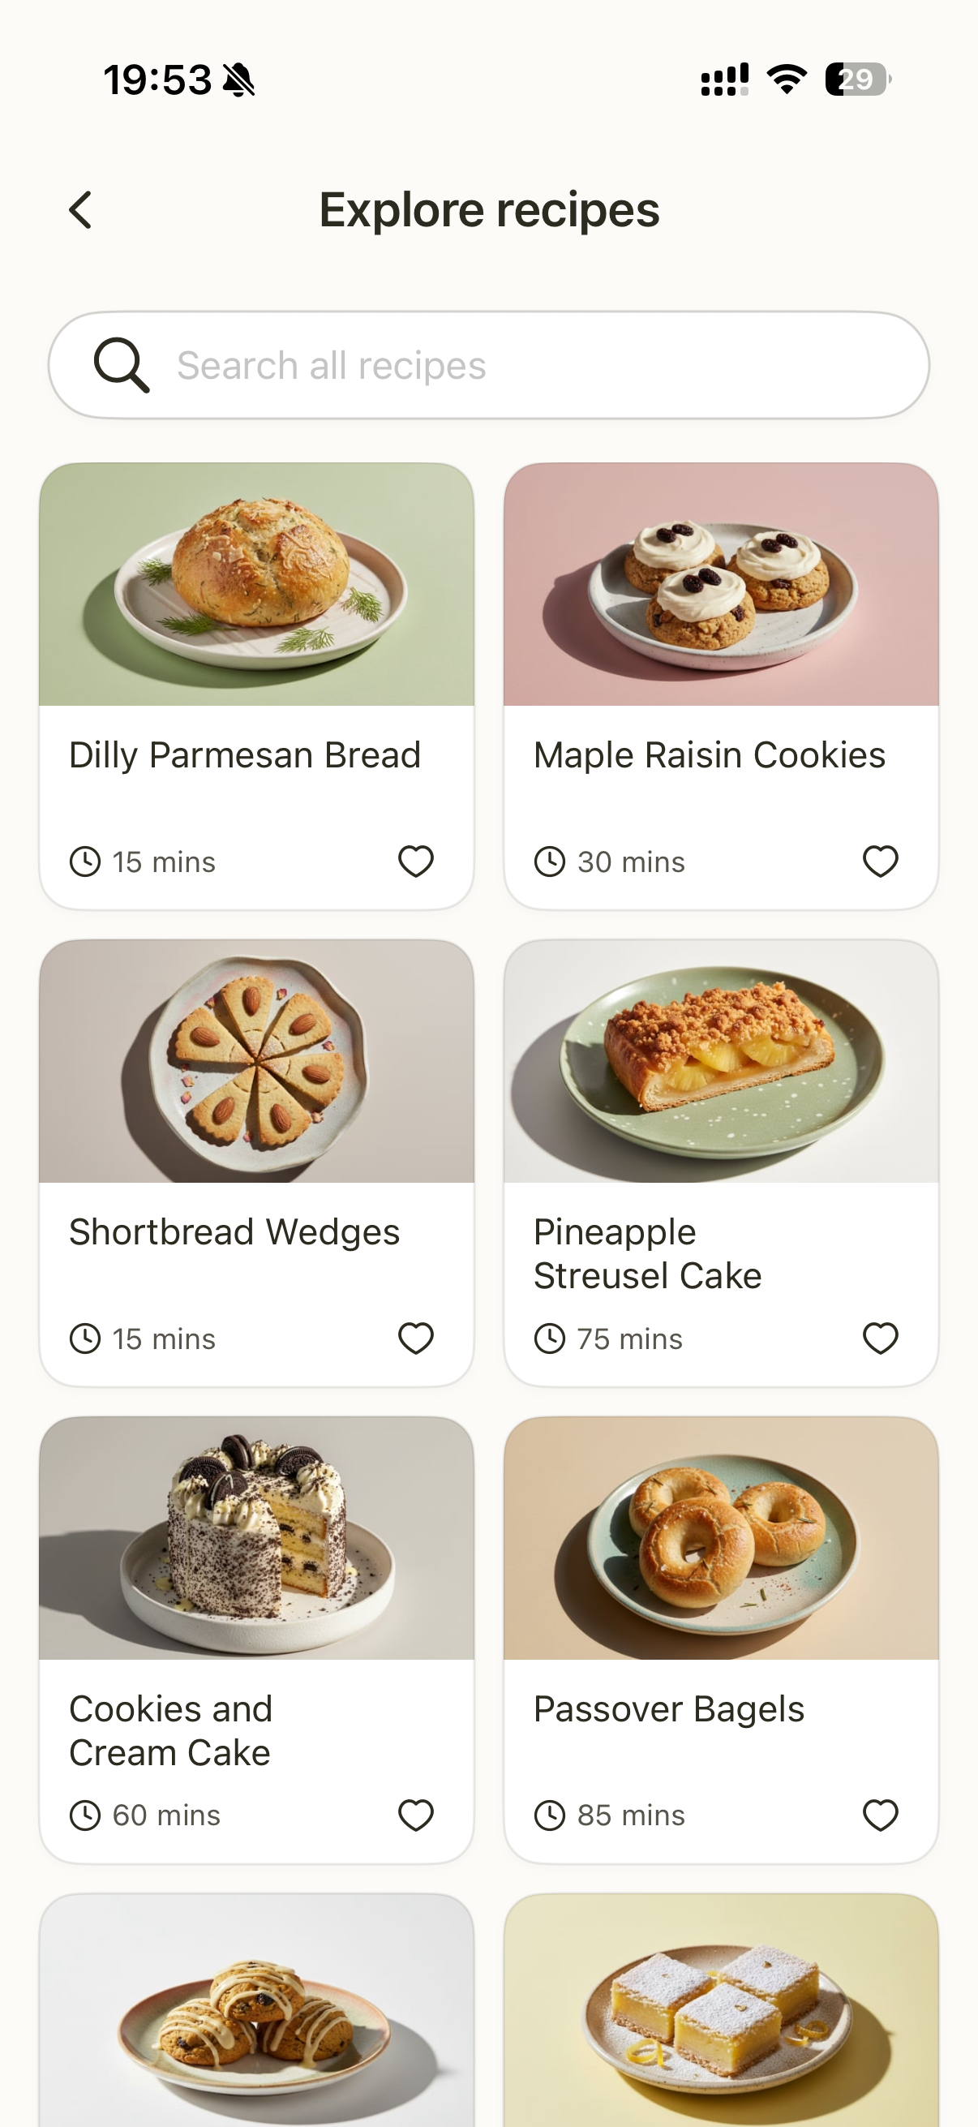Screen dimensions: 978x2127
Task: Open the Cookies and Cream Cake title
Action: [x=171, y=1730]
